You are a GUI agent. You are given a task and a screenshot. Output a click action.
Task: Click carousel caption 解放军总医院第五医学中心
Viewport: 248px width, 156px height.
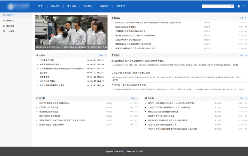(x=71, y=48)
